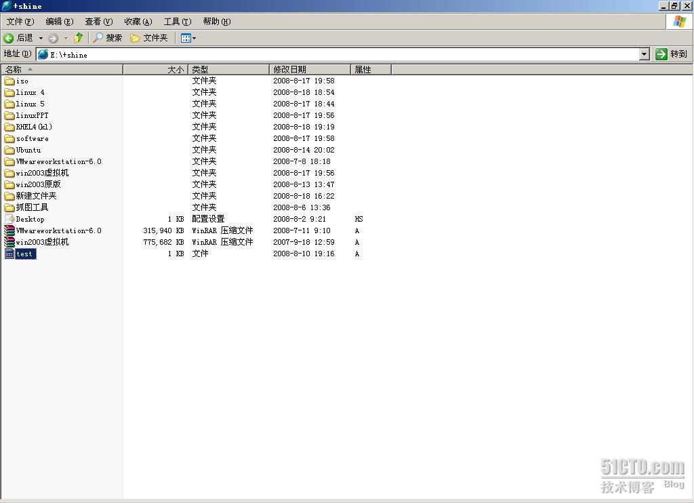Select the linuxPPT folder icon
The width and height of the screenshot is (694, 503).
[x=9, y=115]
